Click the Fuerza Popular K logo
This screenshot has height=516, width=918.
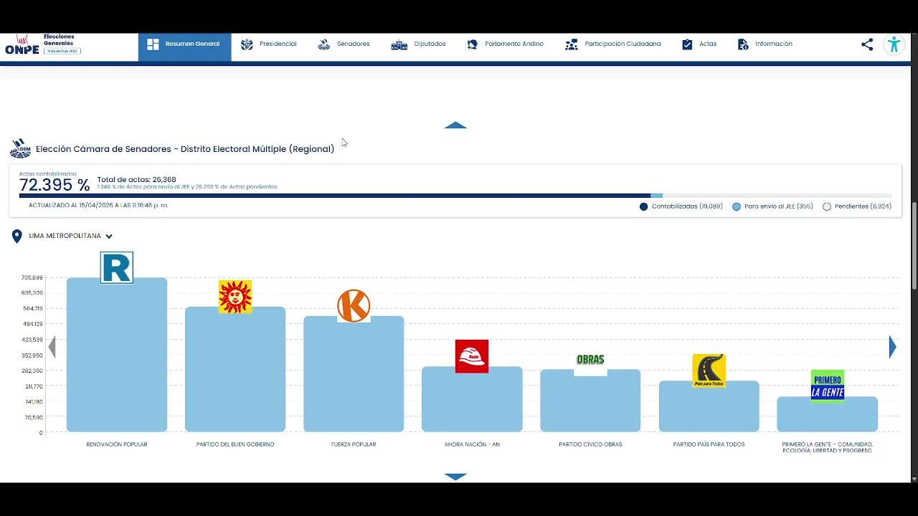click(x=354, y=306)
